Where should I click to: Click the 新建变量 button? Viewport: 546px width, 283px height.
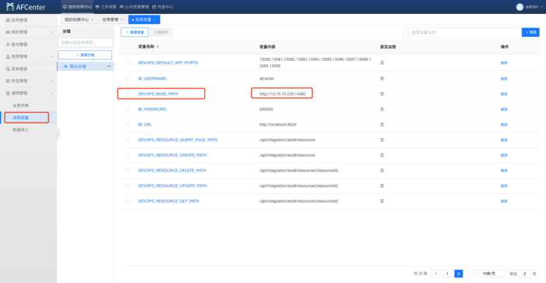coord(134,32)
